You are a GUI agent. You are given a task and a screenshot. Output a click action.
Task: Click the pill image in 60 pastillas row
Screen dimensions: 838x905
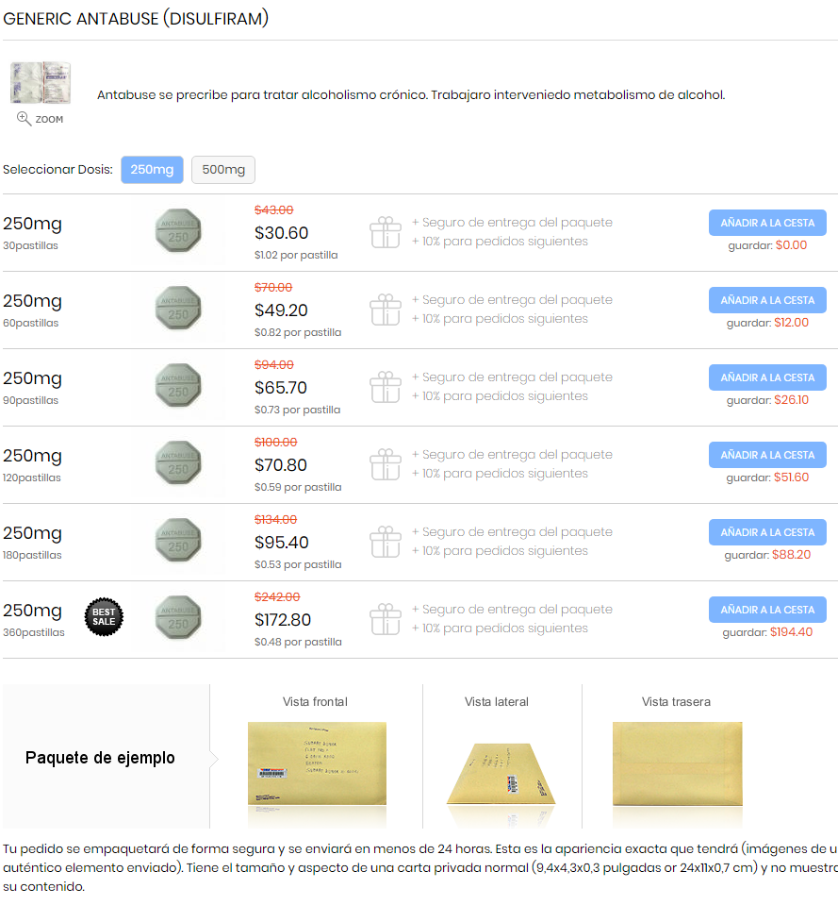[x=179, y=309]
